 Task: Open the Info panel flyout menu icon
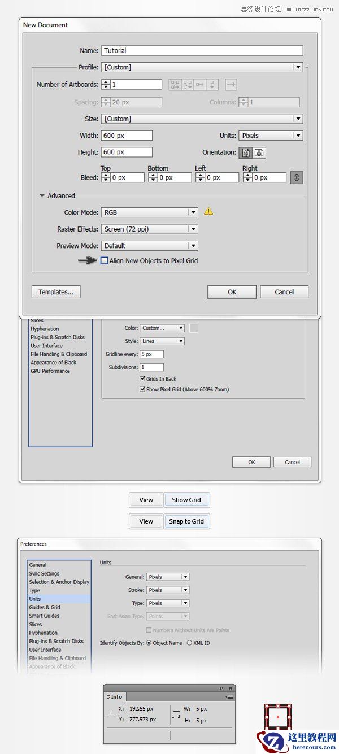pos(229,696)
